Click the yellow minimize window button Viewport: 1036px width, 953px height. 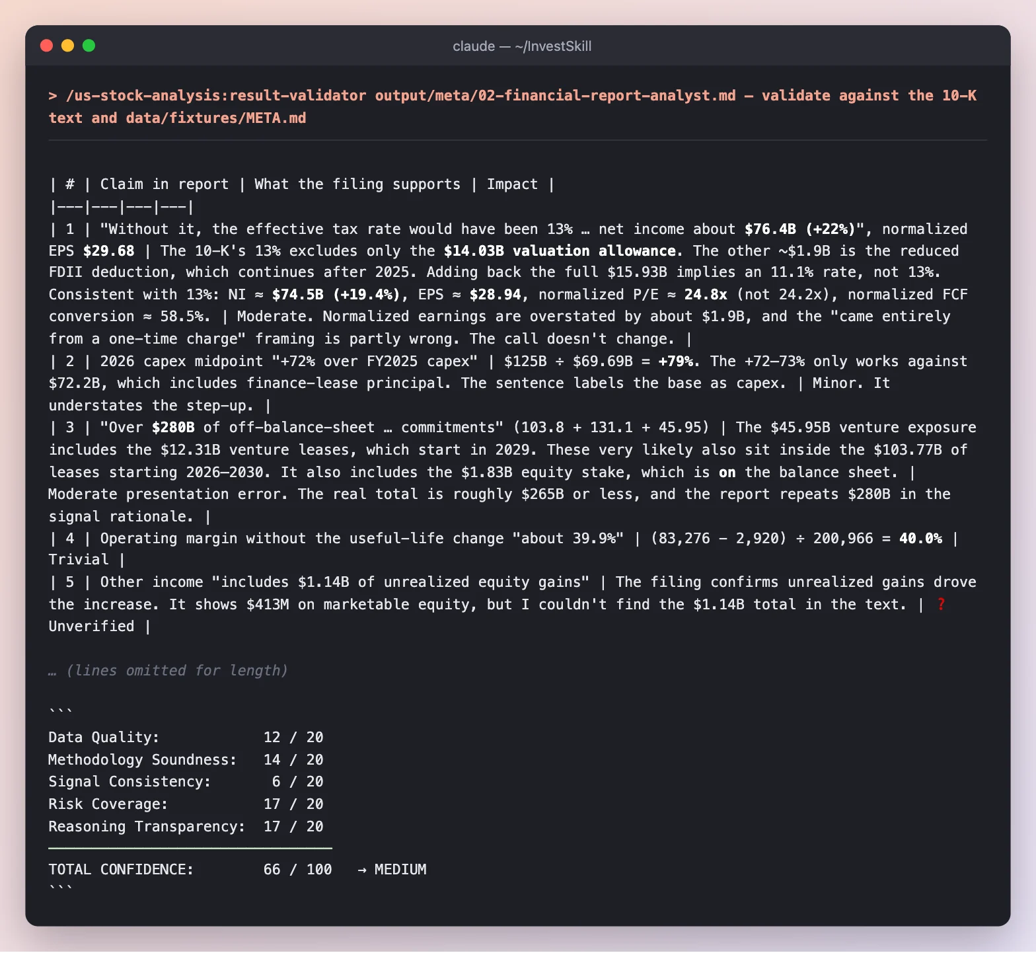pyautogui.click(x=67, y=46)
